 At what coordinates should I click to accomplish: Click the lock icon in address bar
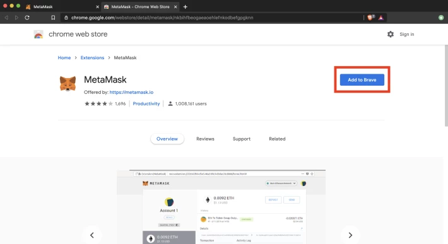point(66,18)
